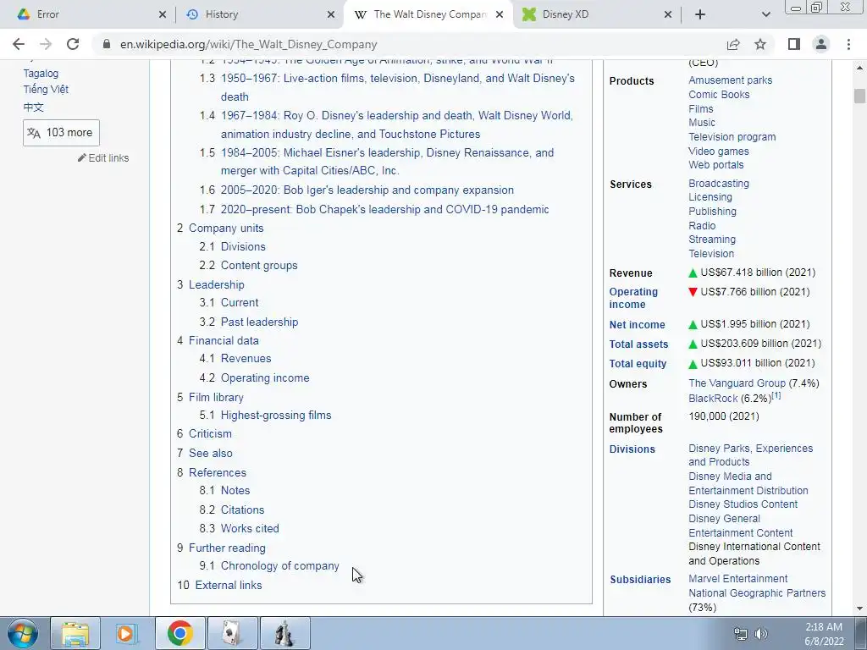Open The Vanguard Group owner link

pos(737,383)
